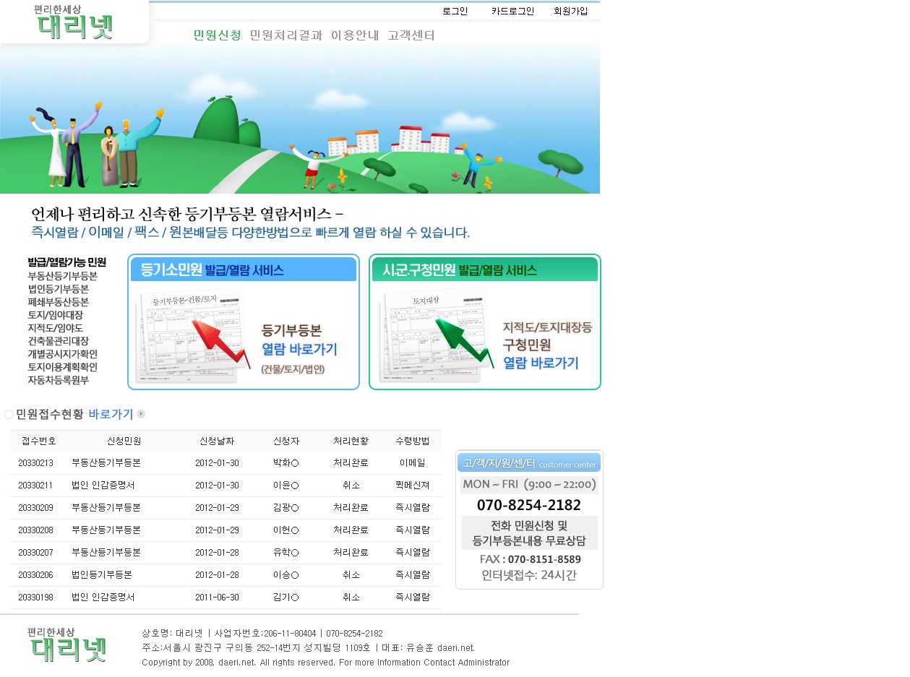Image resolution: width=910 pixels, height=677 pixels.
Task: Open the 민원신청 menu
Action: coord(216,34)
